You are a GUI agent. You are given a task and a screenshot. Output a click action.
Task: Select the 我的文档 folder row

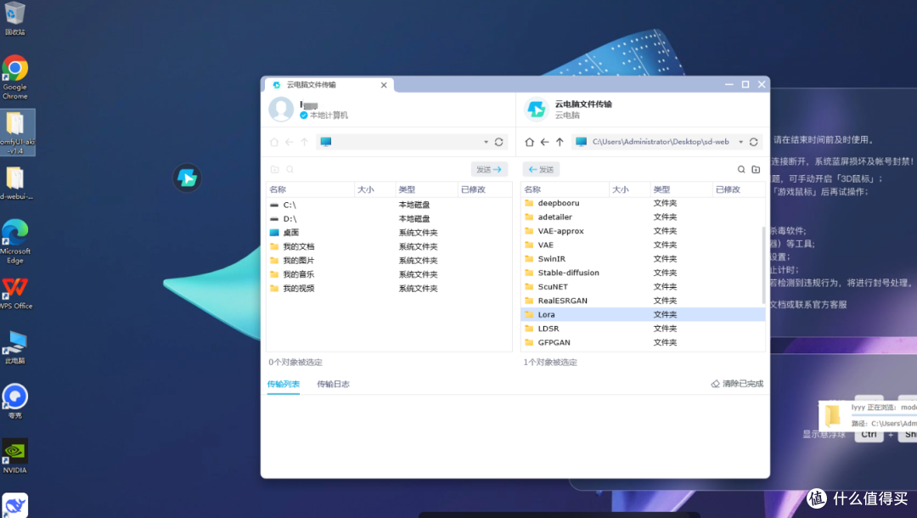(389, 247)
